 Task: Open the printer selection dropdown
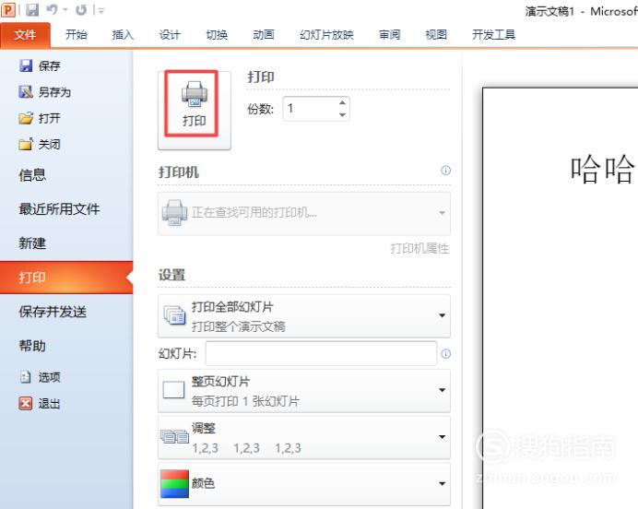(304, 213)
